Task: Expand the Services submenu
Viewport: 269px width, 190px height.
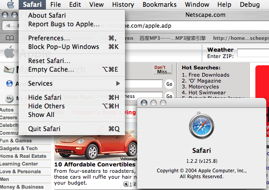Action: 72,83
